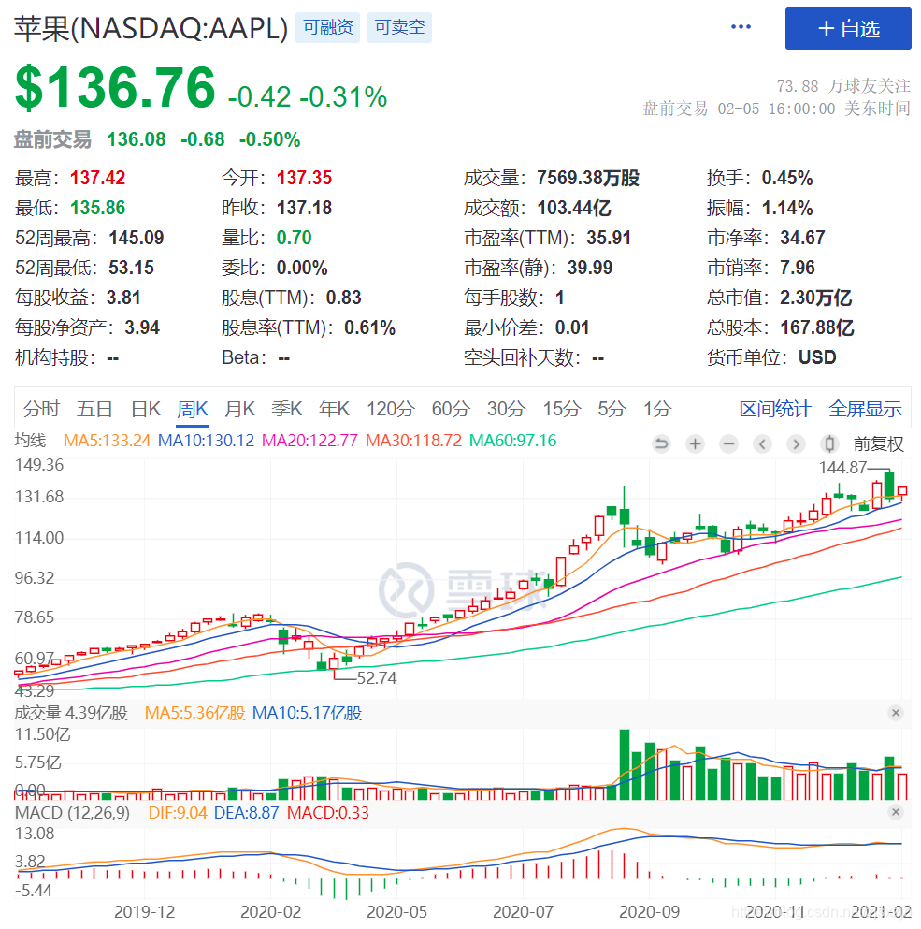The height and width of the screenshot is (929, 921).
Task: Click the 总股本 167.88亿 value
Action: click(817, 327)
